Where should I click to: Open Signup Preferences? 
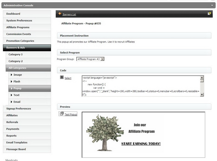[27, 109]
